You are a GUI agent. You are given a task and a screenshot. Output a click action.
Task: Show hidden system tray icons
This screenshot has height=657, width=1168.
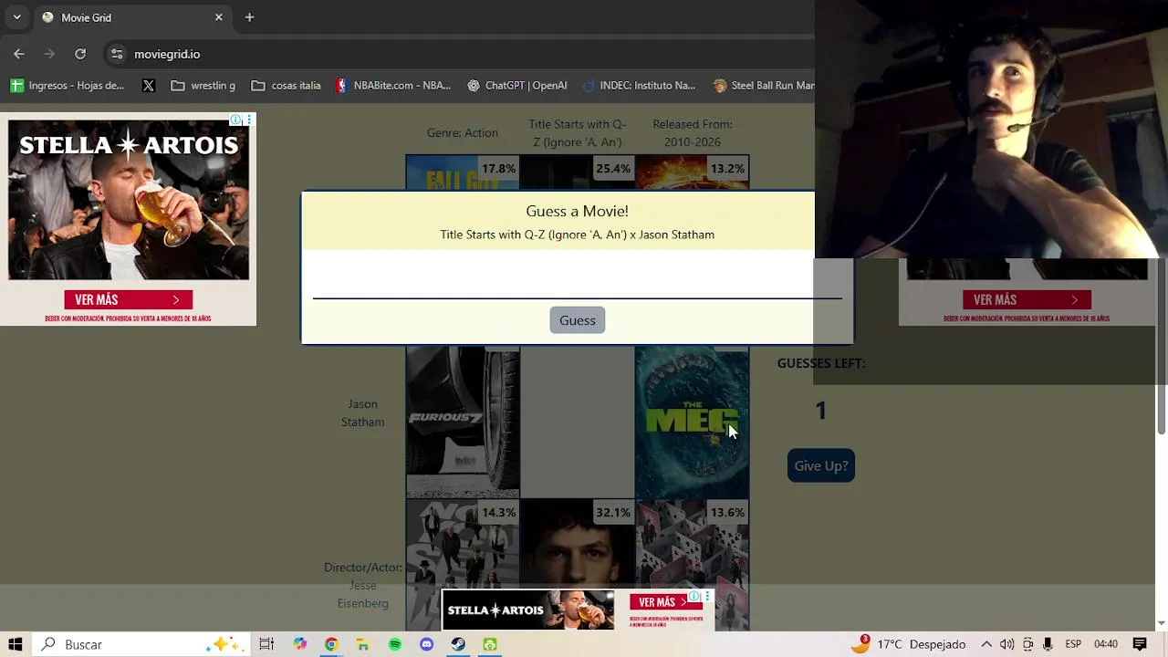tap(986, 644)
